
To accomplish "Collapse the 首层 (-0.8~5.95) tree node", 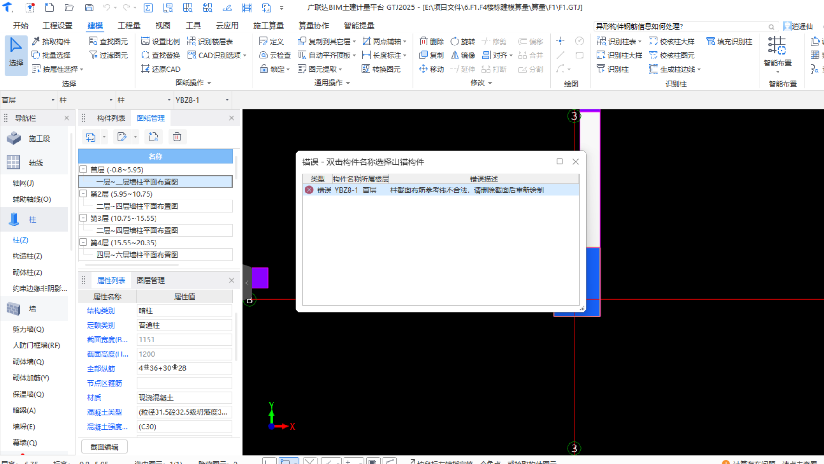I will click(84, 169).
